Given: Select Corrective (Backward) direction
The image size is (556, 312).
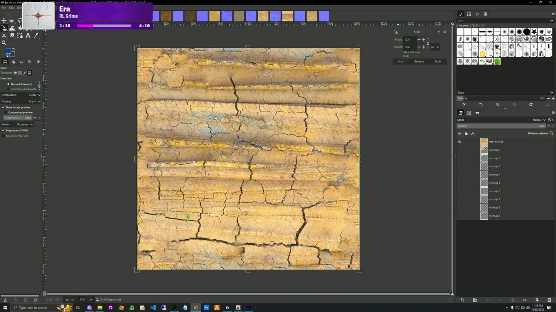Looking at the screenshot, I should (22, 89).
